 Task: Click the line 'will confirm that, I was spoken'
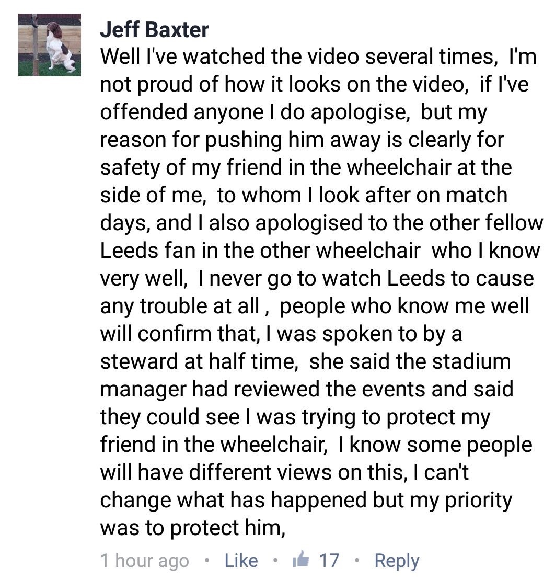(x=281, y=334)
